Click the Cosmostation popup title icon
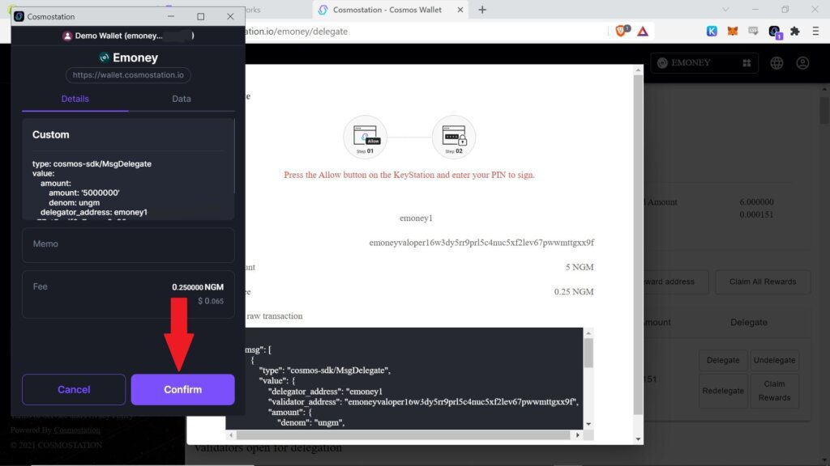 (x=19, y=16)
